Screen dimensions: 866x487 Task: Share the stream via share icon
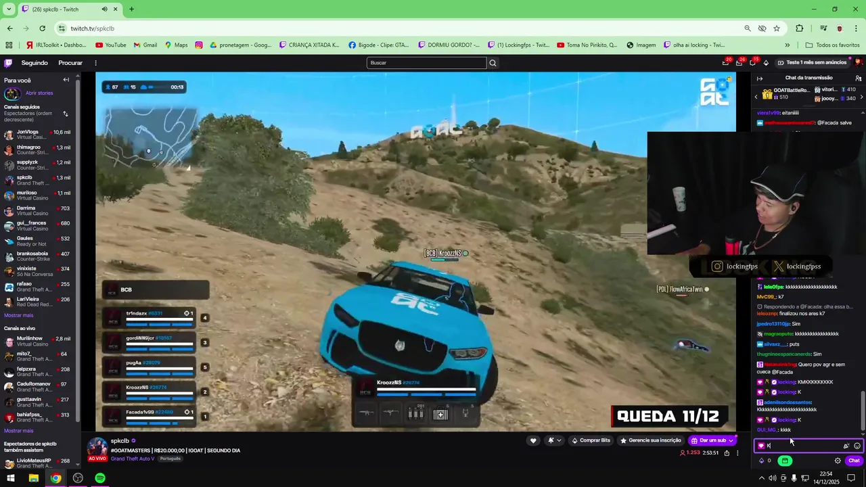tap(727, 453)
